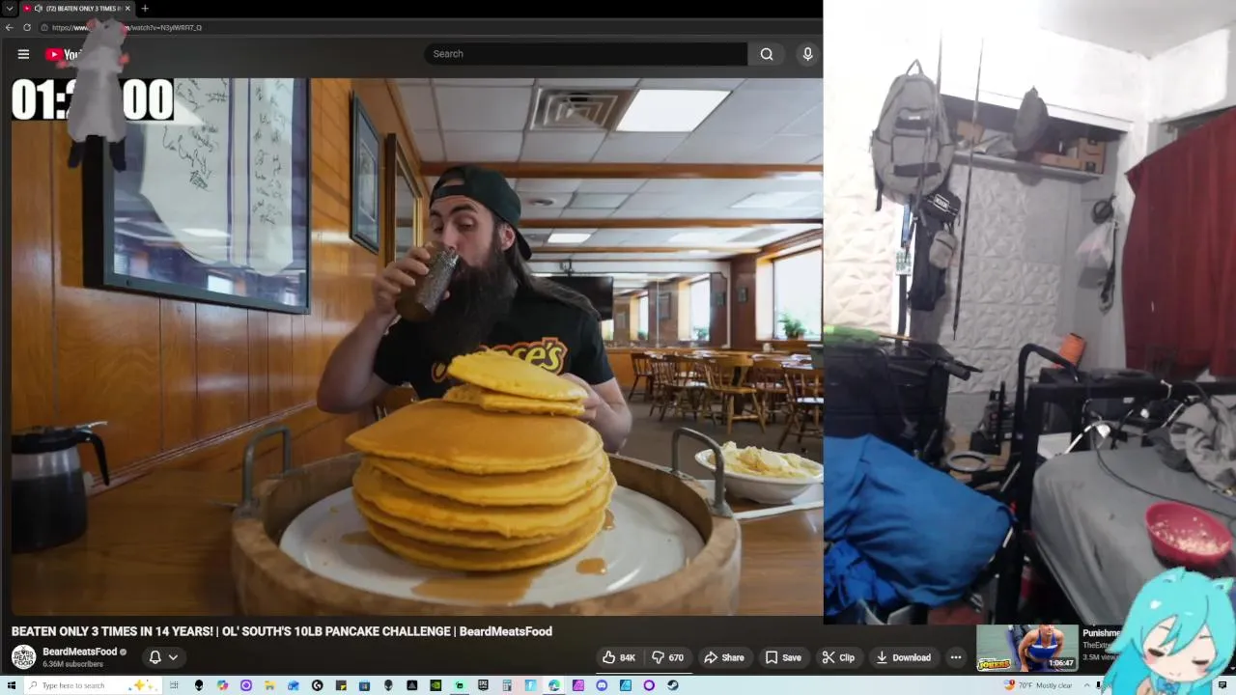Screen dimensions: 1236x695
Task: Open Sticky Notes from the taskbar
Action: [x=341, y=685]
